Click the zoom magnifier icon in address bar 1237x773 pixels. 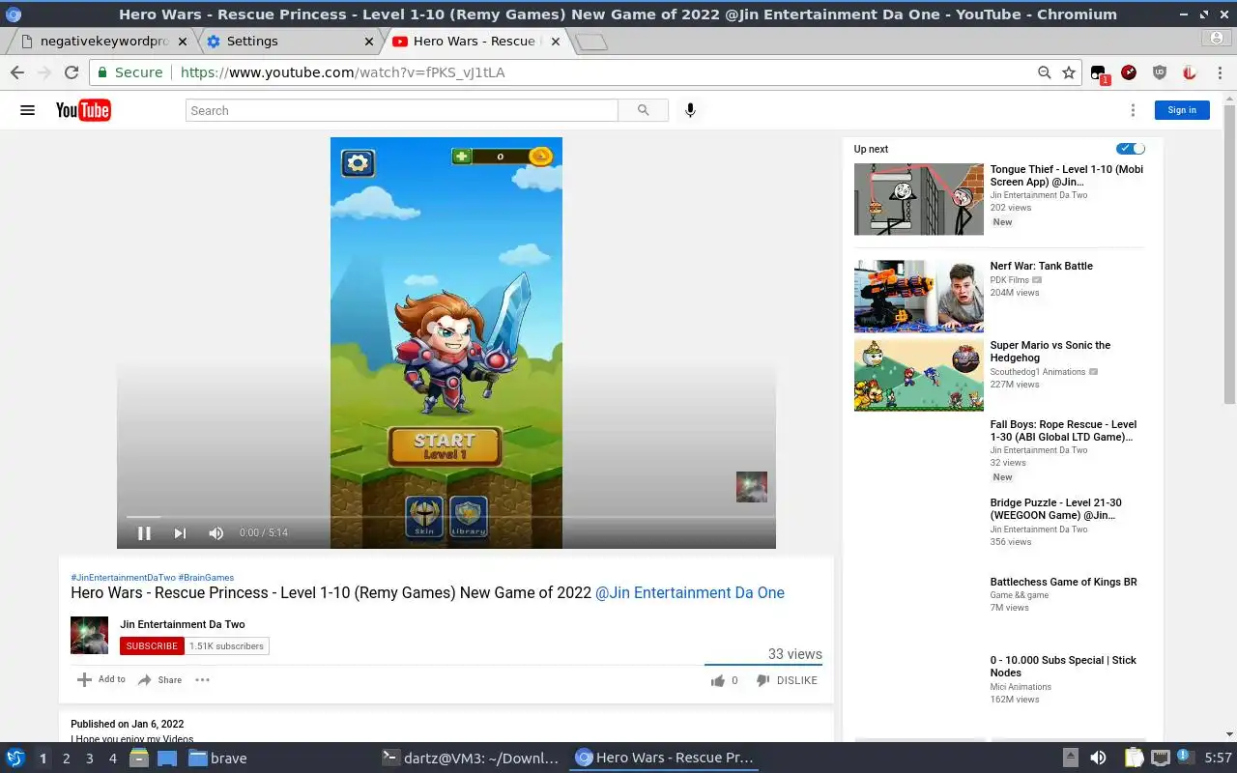pos(1044,72)
